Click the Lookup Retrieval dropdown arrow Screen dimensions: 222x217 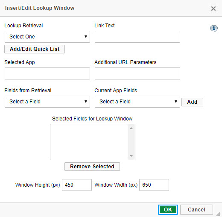pos(86,37)
